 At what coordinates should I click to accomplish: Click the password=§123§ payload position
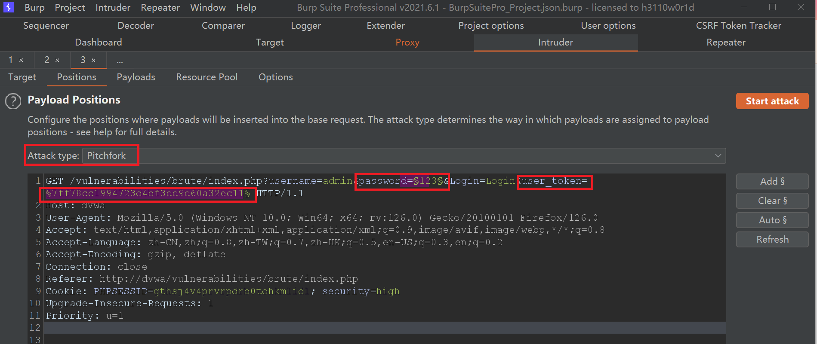click(x=401, y=181)
